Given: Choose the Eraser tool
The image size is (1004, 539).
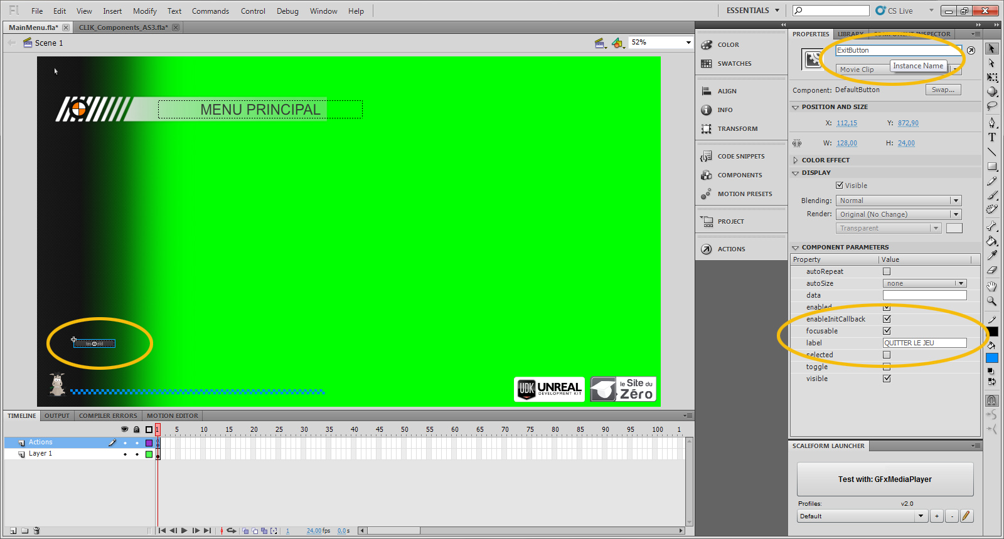Looking at the screenshot, I should [x=991, y=271].
